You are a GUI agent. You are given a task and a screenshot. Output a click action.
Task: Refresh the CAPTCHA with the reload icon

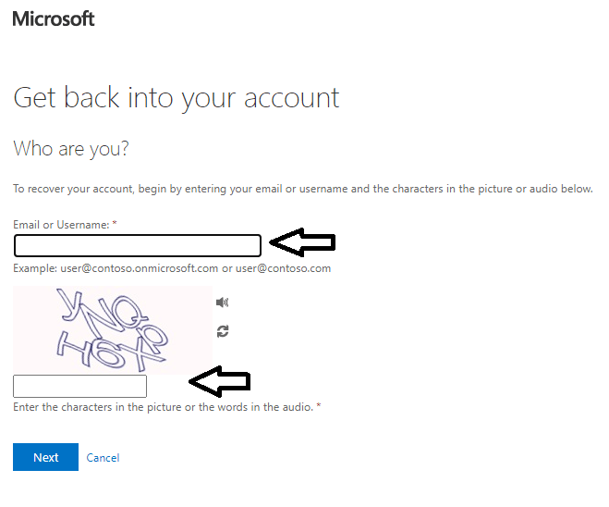click(223, 331)
